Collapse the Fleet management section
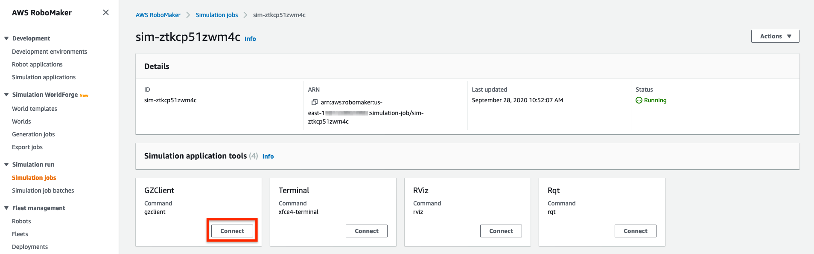814x254 pixels. coord(6,208)
